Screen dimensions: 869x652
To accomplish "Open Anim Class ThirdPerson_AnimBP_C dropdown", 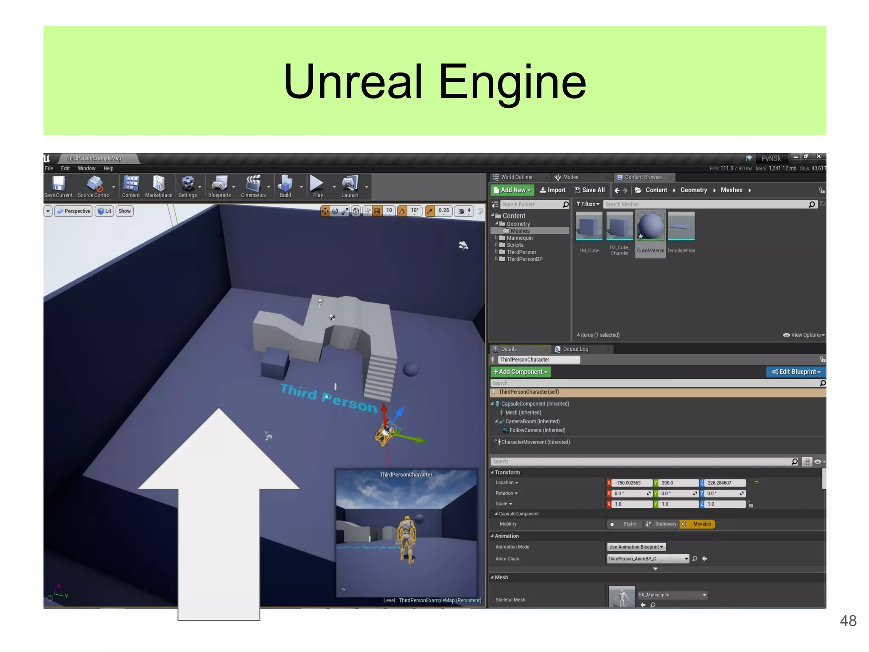I will pyautogui.click(x=648, y=559).
